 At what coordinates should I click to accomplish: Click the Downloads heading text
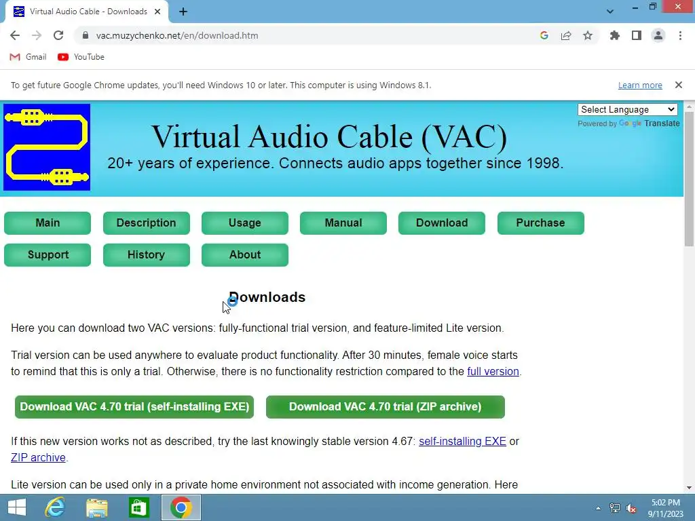[267, 297]
